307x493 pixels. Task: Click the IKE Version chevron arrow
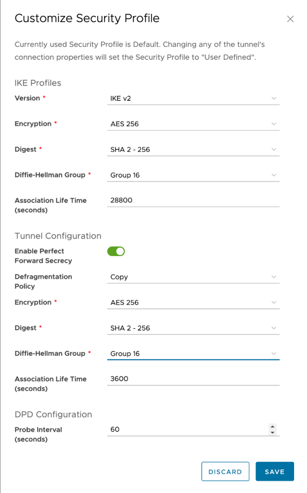[274, 98]
